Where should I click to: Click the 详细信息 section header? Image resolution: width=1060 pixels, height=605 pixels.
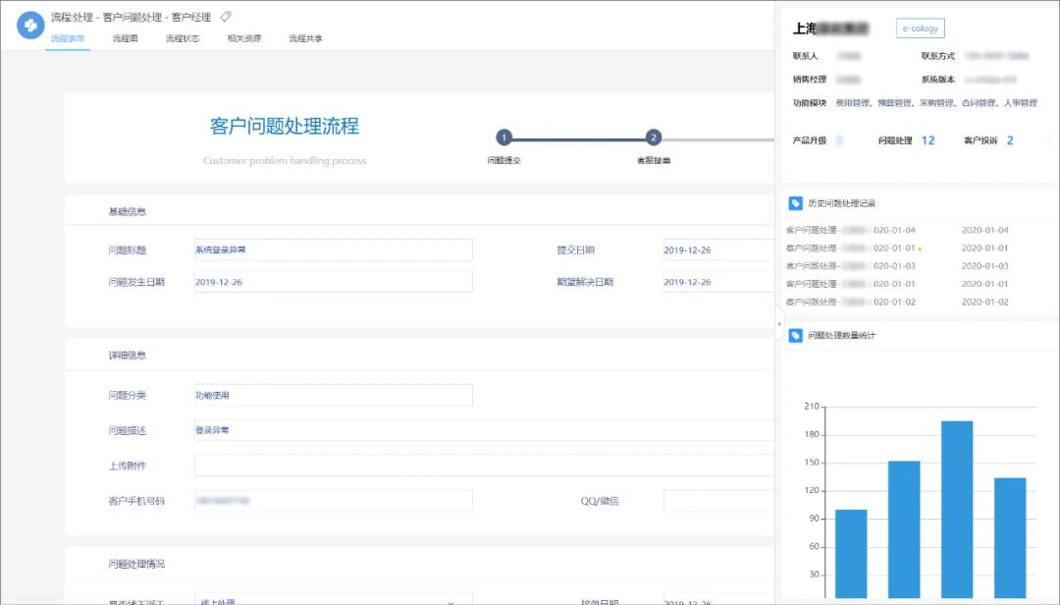click(x=127, y=356)
